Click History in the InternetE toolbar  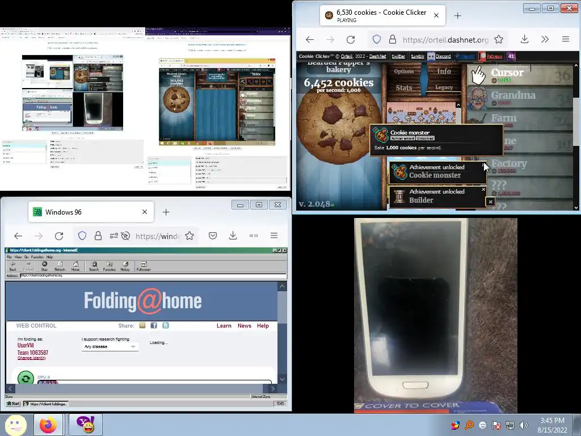125,266
